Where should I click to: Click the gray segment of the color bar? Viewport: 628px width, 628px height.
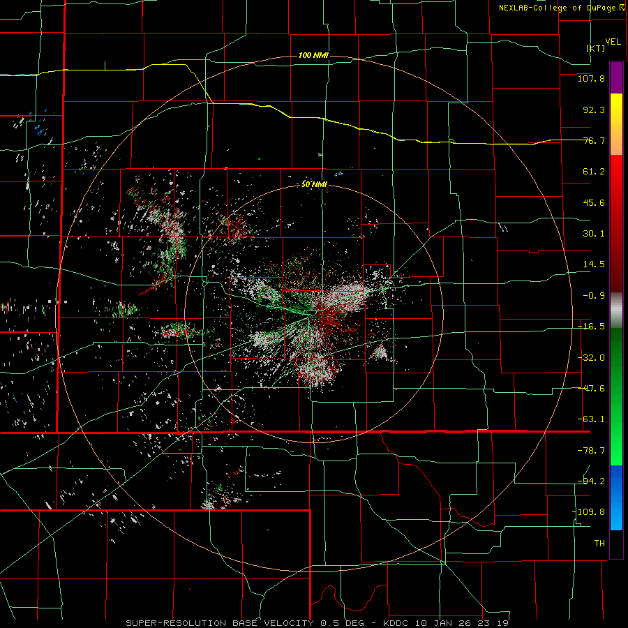(616, 310)
